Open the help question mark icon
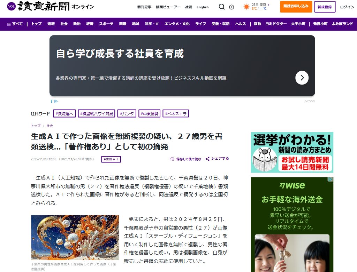Viewport: 357px width, 272px height. 231,7
